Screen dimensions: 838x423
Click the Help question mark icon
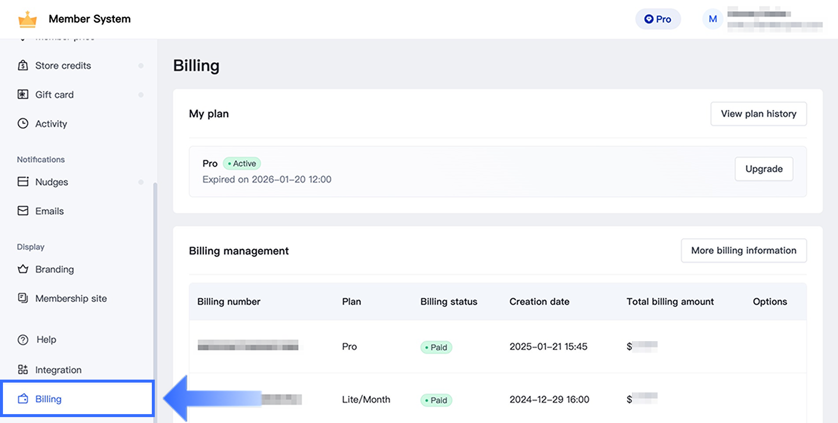pyautogui.click(x=23, y=340)
